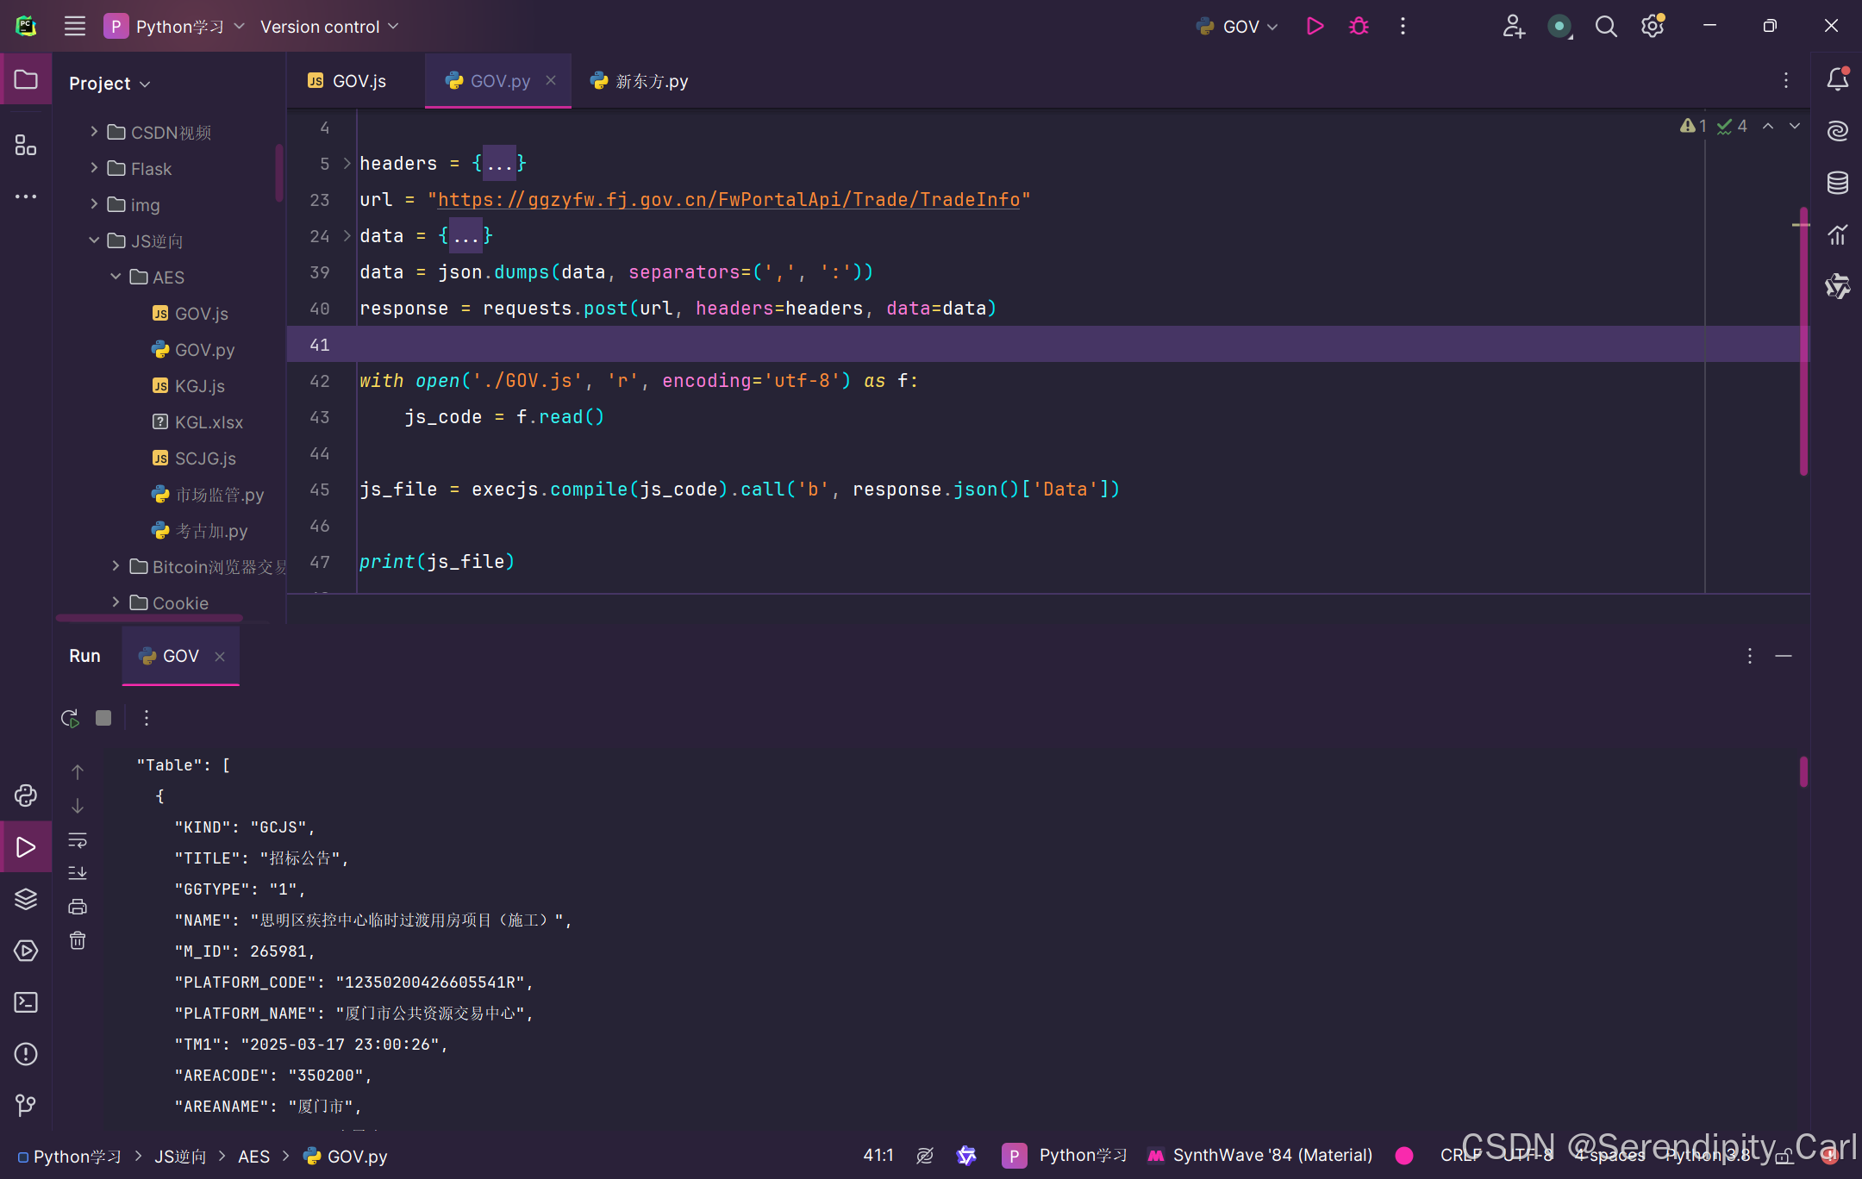Open the AI Assistant panel
Image resolution: width=1862 pixels, height=1179 pixels.
click(1837, 130)
